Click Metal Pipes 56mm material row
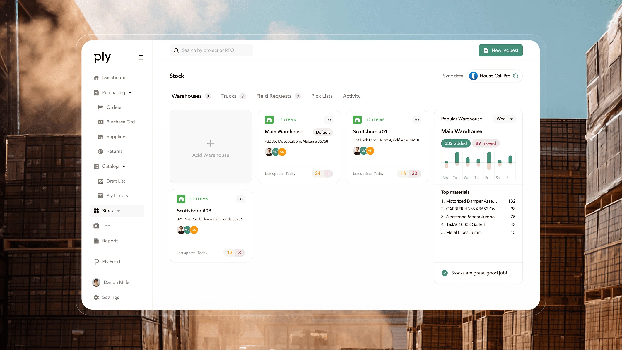This screenshot has width=622, height=350. point(478,232)
